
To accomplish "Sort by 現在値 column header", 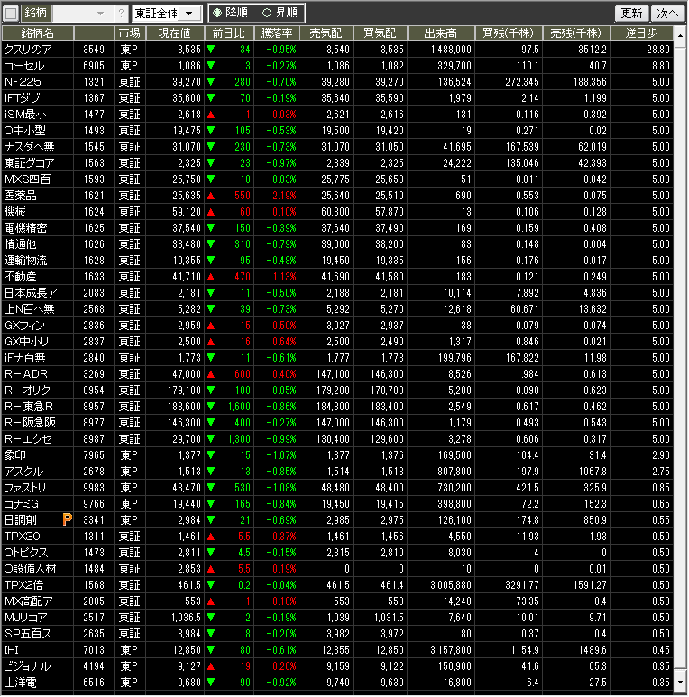I will 174,32.
